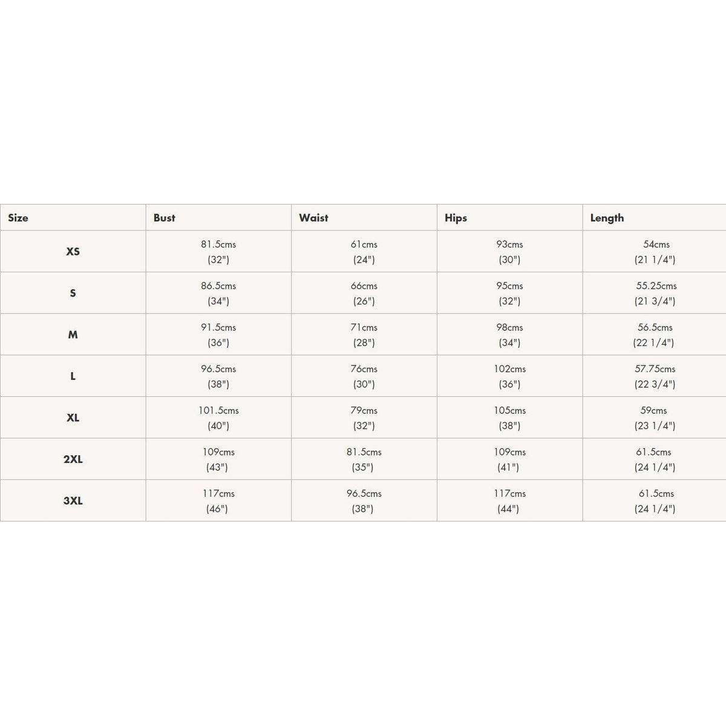Select the 2XL size row label

coord(73,459)
